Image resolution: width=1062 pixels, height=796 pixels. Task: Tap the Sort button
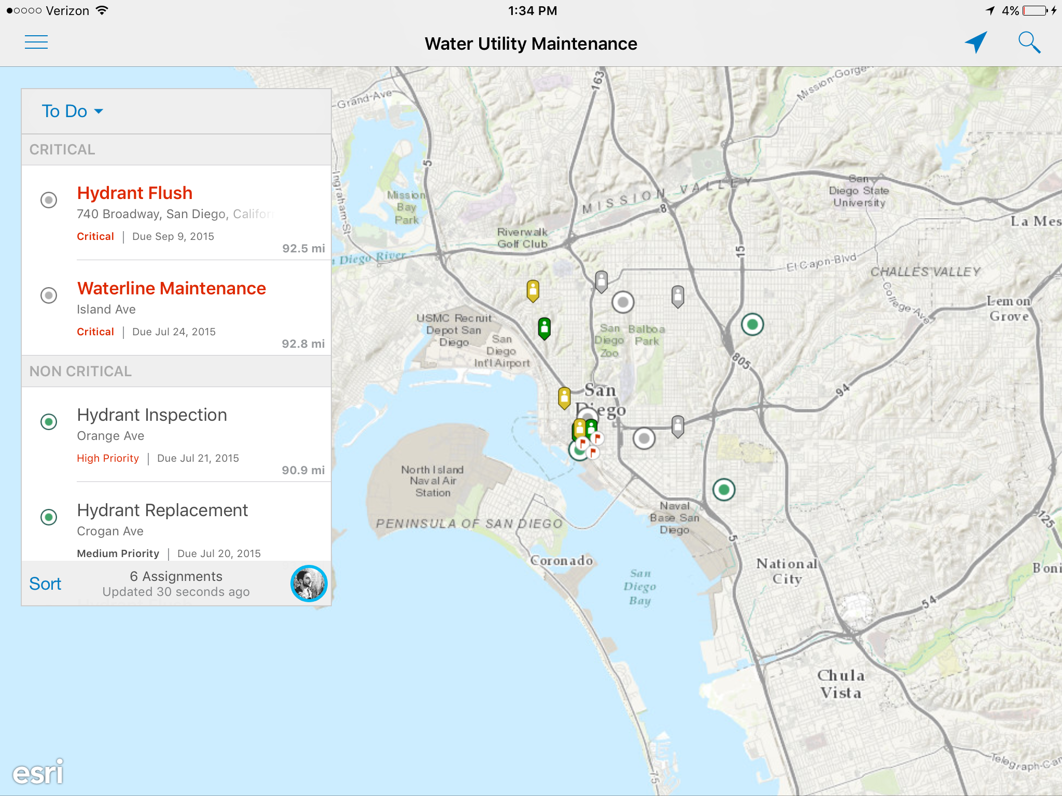[46, 584]
